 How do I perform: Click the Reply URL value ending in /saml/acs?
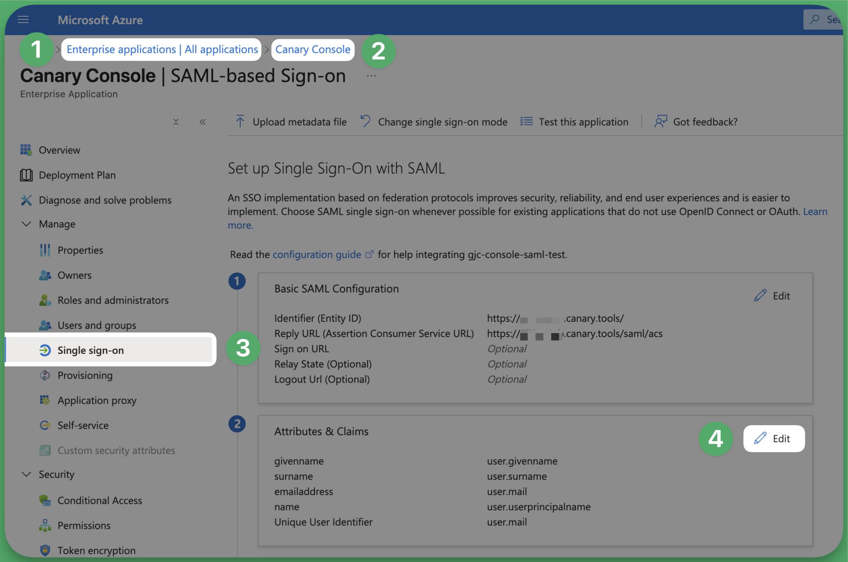tap(575, 334)
